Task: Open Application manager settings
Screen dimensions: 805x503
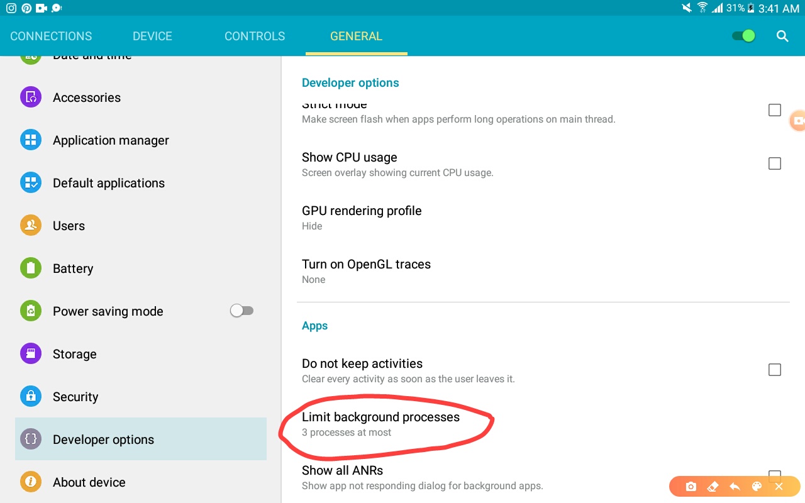Action: (x=141, y=140)
